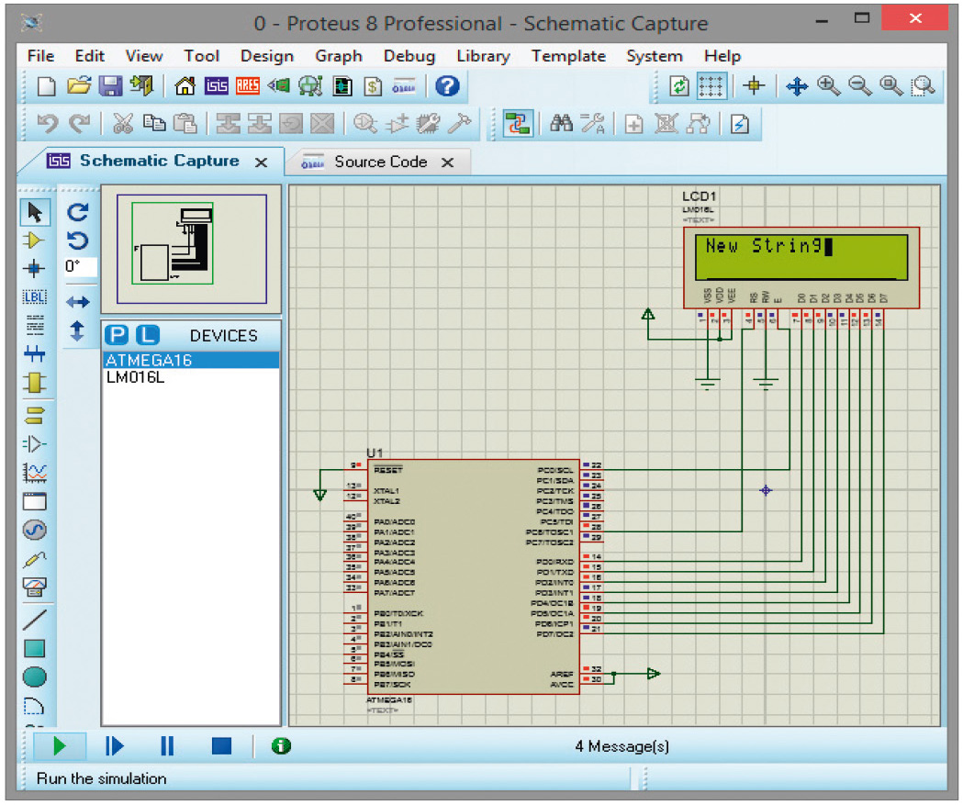Pause the simulation

tap(167, 745)
